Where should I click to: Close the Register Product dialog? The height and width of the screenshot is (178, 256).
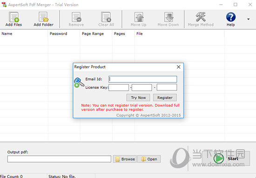click(179, 67)
